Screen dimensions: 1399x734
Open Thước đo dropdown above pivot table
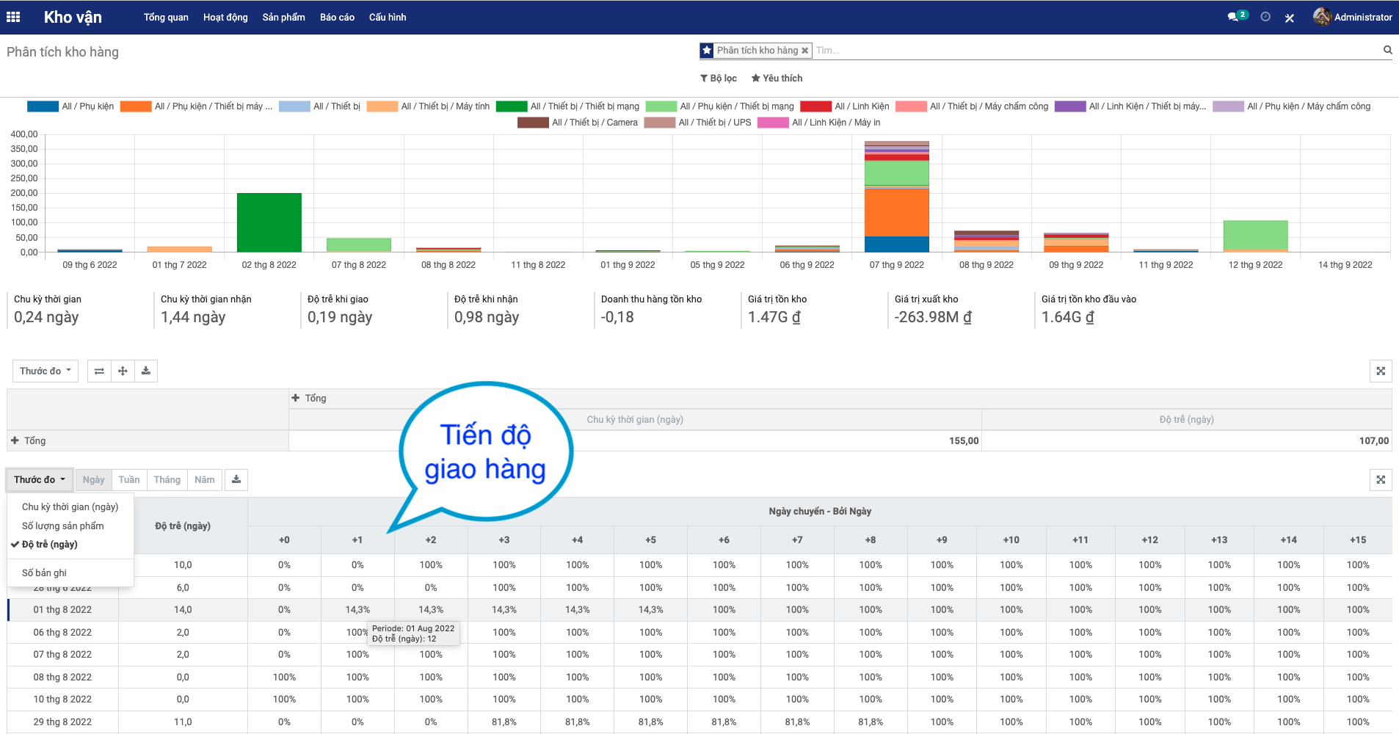click(46, 371)
